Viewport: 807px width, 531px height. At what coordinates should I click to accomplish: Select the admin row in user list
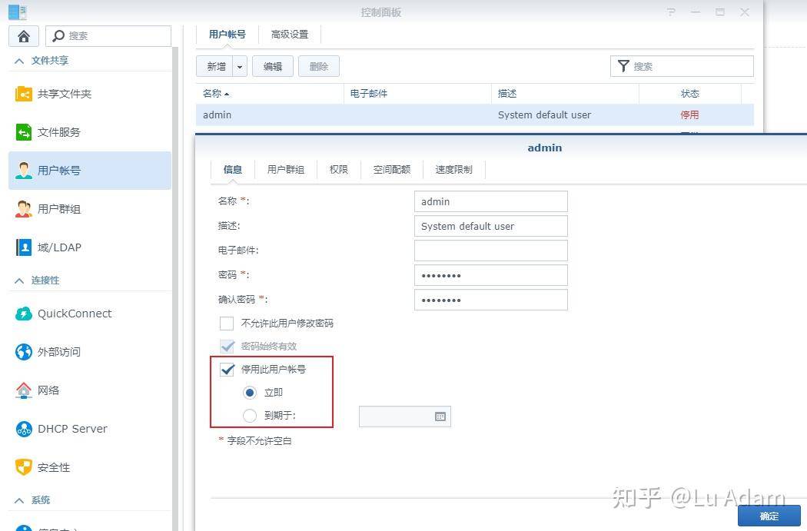(474, 114)
